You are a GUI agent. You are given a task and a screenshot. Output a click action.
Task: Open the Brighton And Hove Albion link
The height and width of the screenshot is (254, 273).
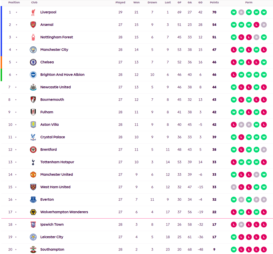[62, 75]
